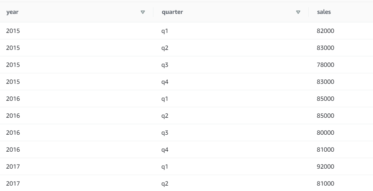Select the q1 cell for 2017
Screen dimensions: 373x191
pos(165,167)
